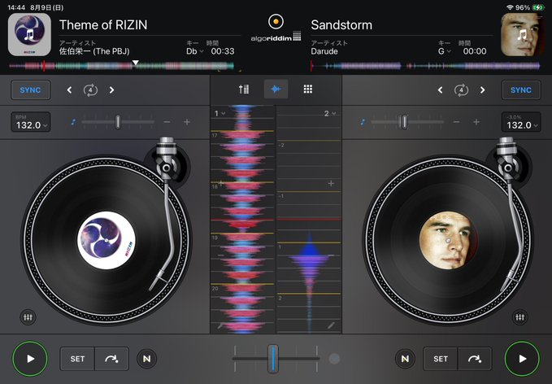This screenshot has height=384, width=552.
Task: Nudge left deck tempo down with minus
Action: (167, 122)
